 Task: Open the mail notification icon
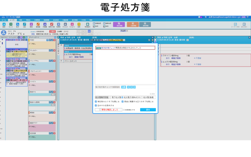coord(199,17)
